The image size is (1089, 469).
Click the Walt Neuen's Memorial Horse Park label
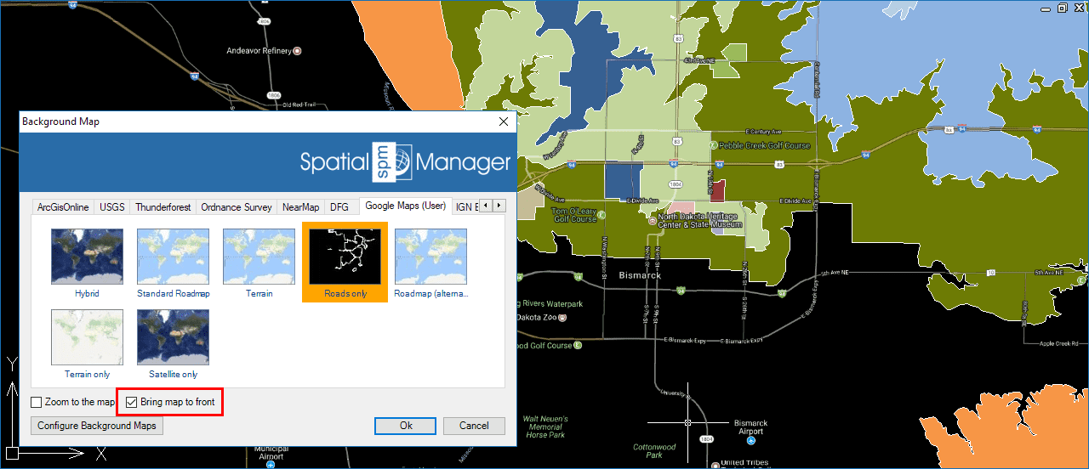545,427
